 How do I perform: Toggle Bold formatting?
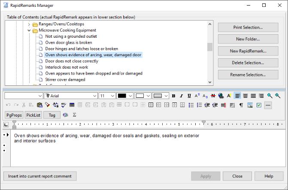coord(173,96)
